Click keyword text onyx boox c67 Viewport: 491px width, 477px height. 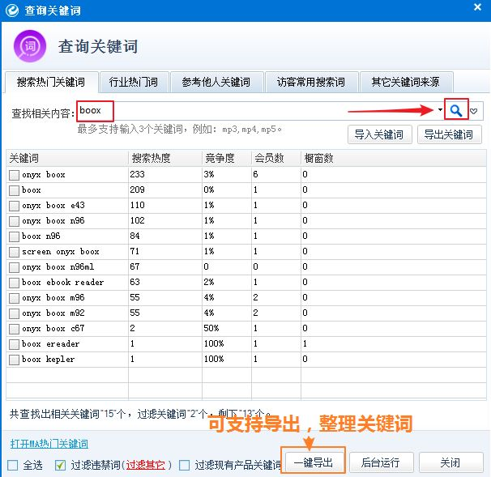[53, 329]
